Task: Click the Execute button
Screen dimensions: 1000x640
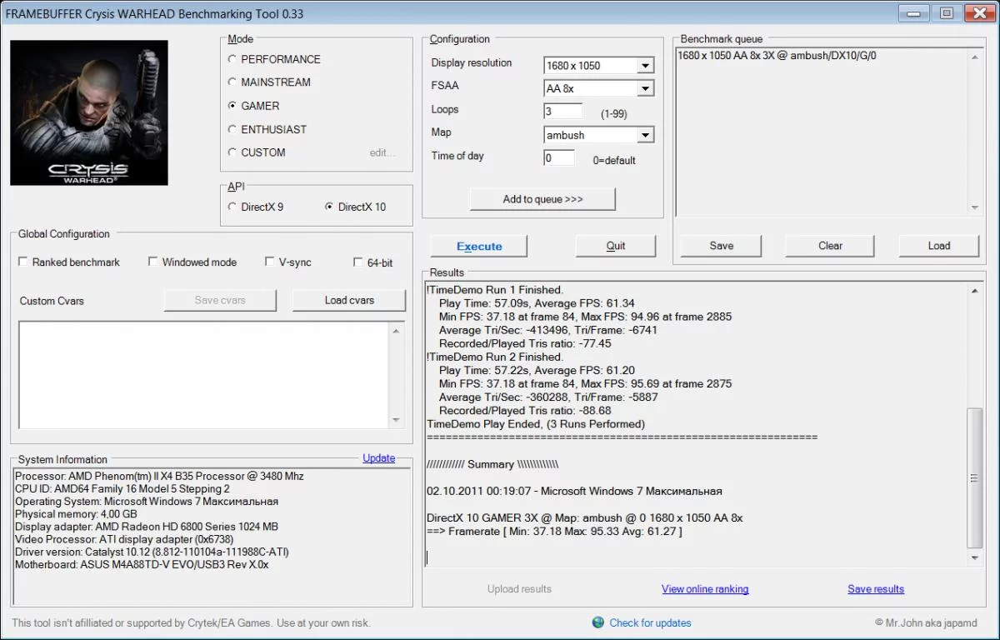Action: pyautogui.click(x=479, y=246)
